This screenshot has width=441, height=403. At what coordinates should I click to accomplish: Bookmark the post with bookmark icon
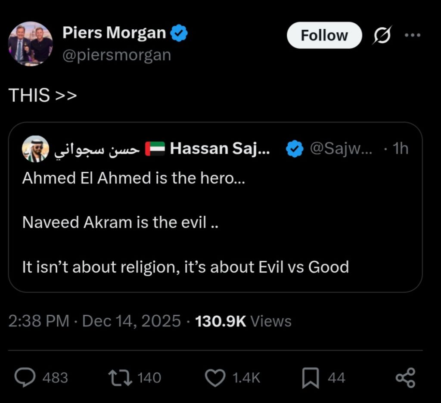pyautogui.click(x=310, y=378)
